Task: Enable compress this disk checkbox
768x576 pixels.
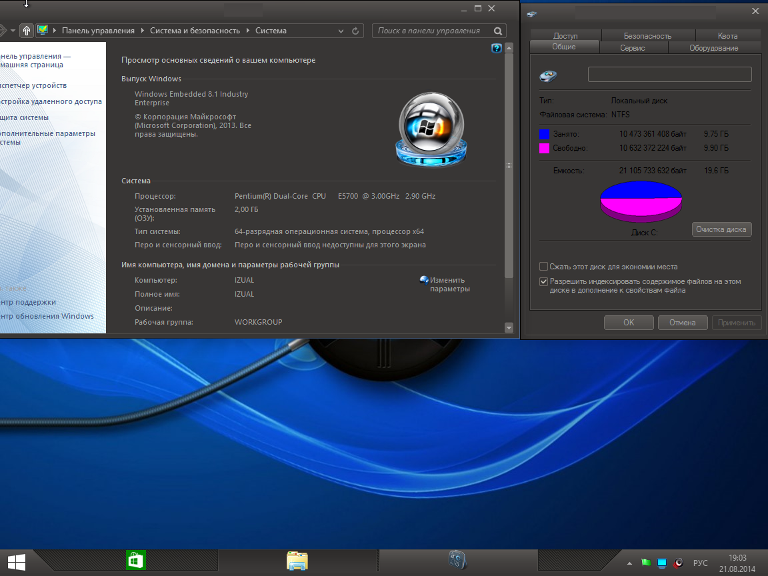Action: coord(544,267)
